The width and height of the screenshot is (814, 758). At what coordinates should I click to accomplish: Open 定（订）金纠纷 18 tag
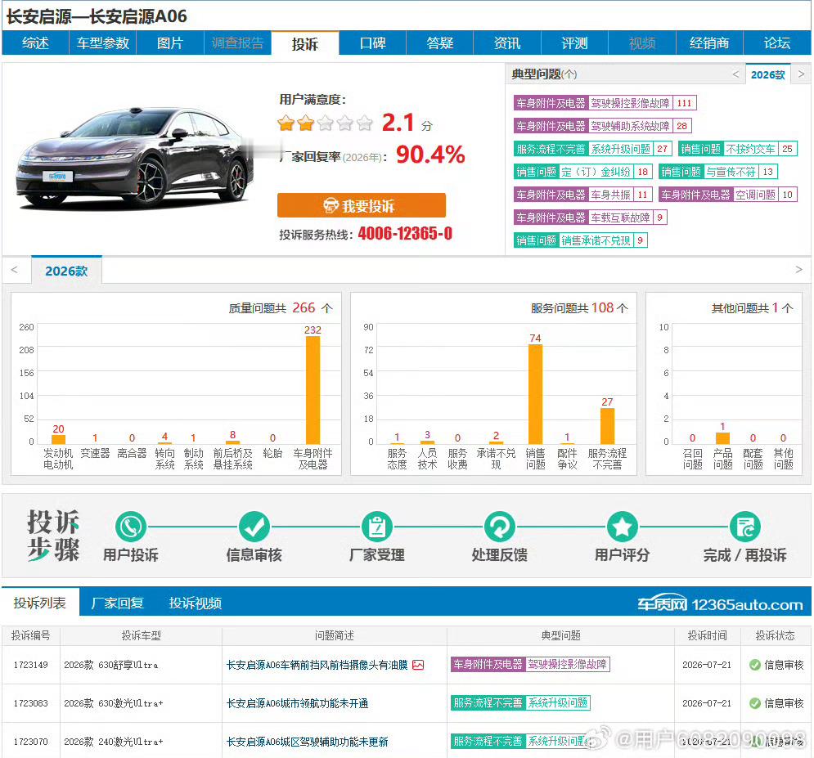click(583, 172)
